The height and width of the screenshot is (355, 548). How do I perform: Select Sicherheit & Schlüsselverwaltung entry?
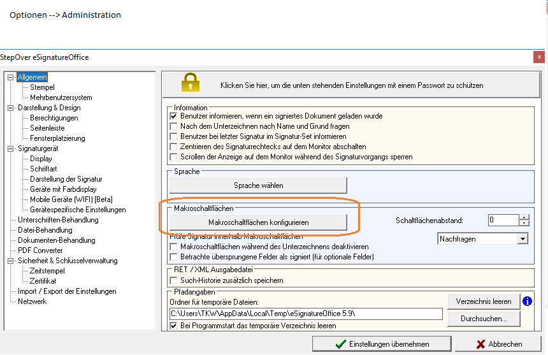click(68, 261)
